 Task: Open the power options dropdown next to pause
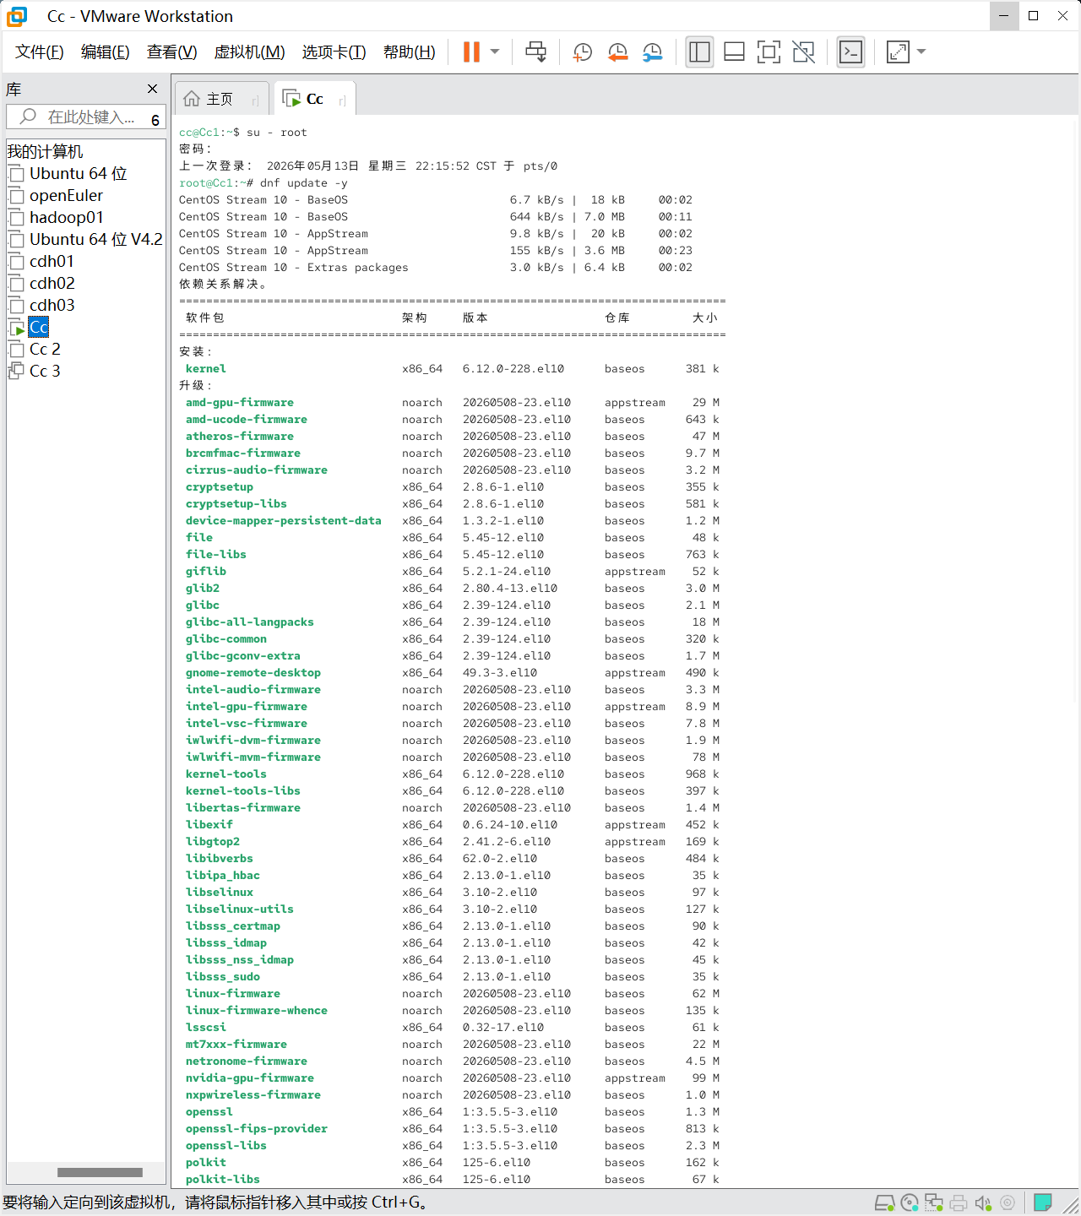coord(495,52)
